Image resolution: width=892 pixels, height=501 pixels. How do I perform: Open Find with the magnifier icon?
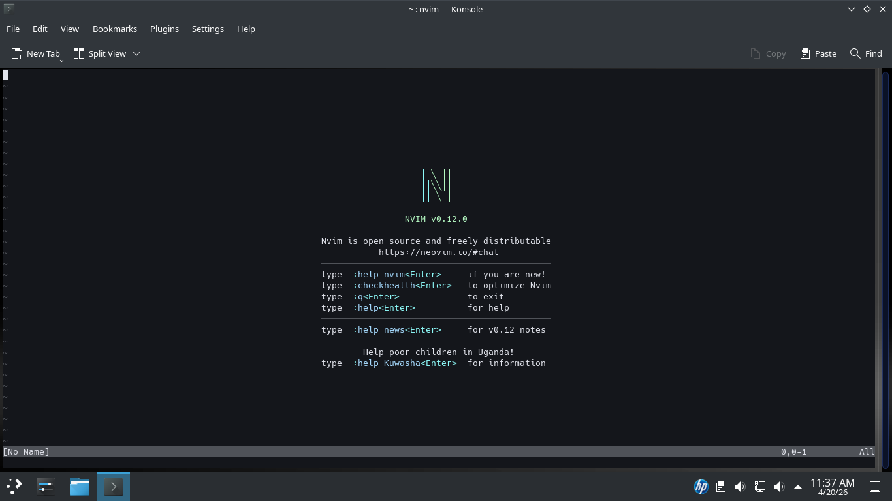point(855,53)
